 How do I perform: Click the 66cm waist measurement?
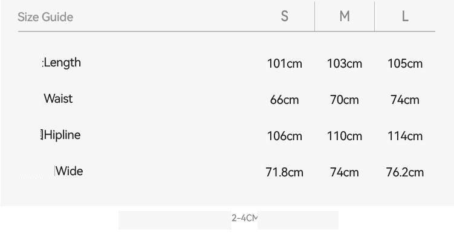[284, 100]
